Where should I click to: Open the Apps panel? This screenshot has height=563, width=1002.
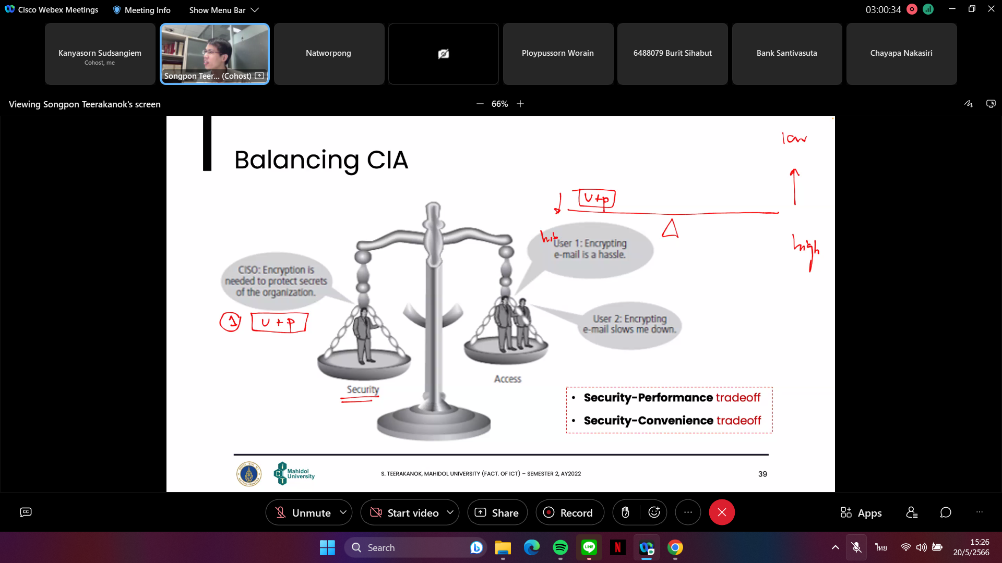[x=861, y=512]
